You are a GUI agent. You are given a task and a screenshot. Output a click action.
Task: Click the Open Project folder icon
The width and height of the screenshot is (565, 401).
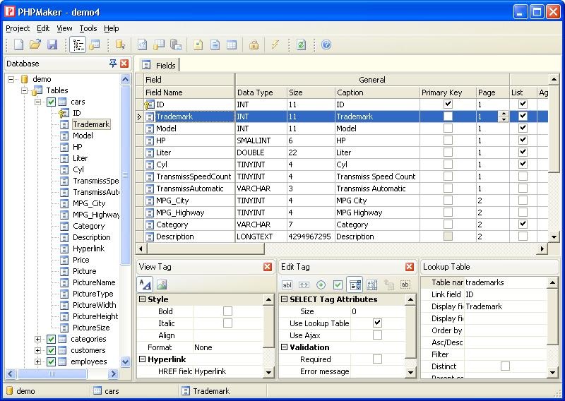pyautogui.click(x=35, y=44)
